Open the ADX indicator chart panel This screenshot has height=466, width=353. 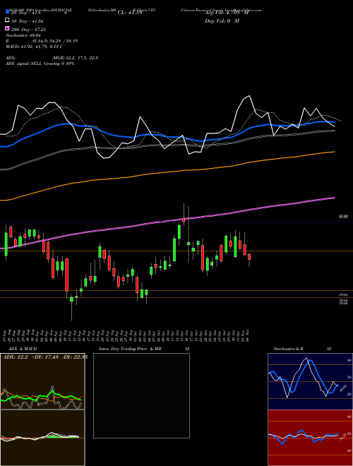(x=42, y=381)
